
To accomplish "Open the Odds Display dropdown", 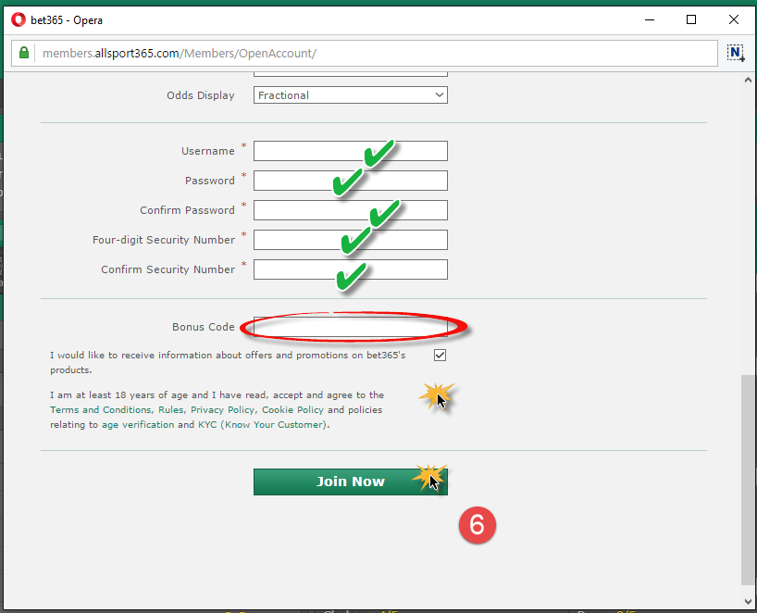I will 351,95.
